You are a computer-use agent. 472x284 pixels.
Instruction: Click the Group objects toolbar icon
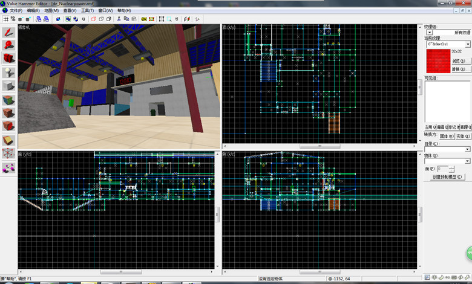coord(68,19)
